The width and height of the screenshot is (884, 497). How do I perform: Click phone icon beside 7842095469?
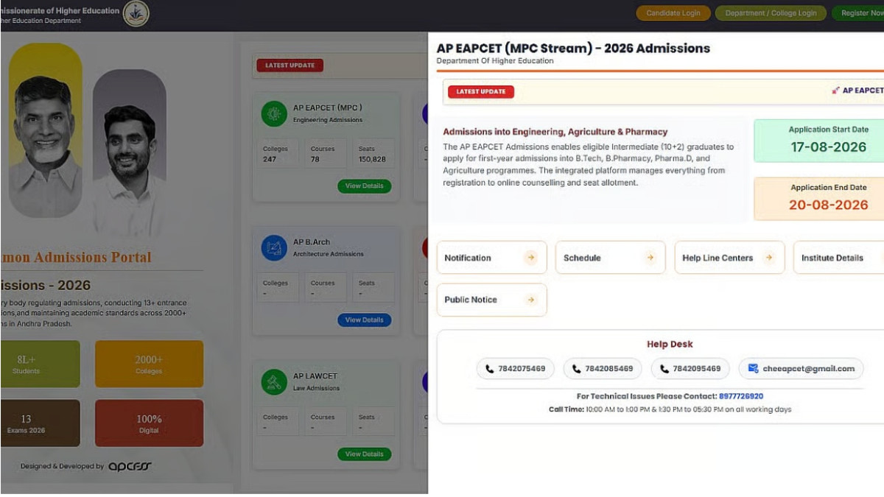point(664,368)
